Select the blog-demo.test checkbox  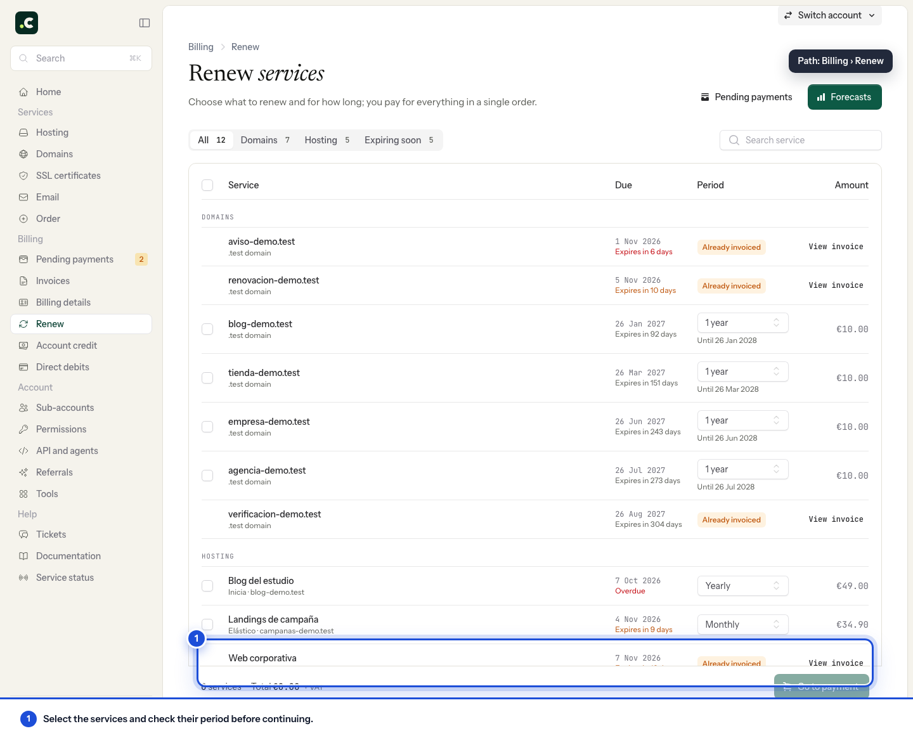[207, 329]
